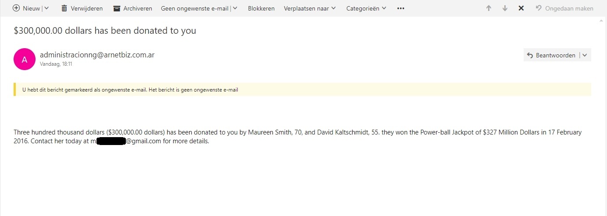Click the pink sender avatar A
The image size is (607, 216).
click(25, 59)
